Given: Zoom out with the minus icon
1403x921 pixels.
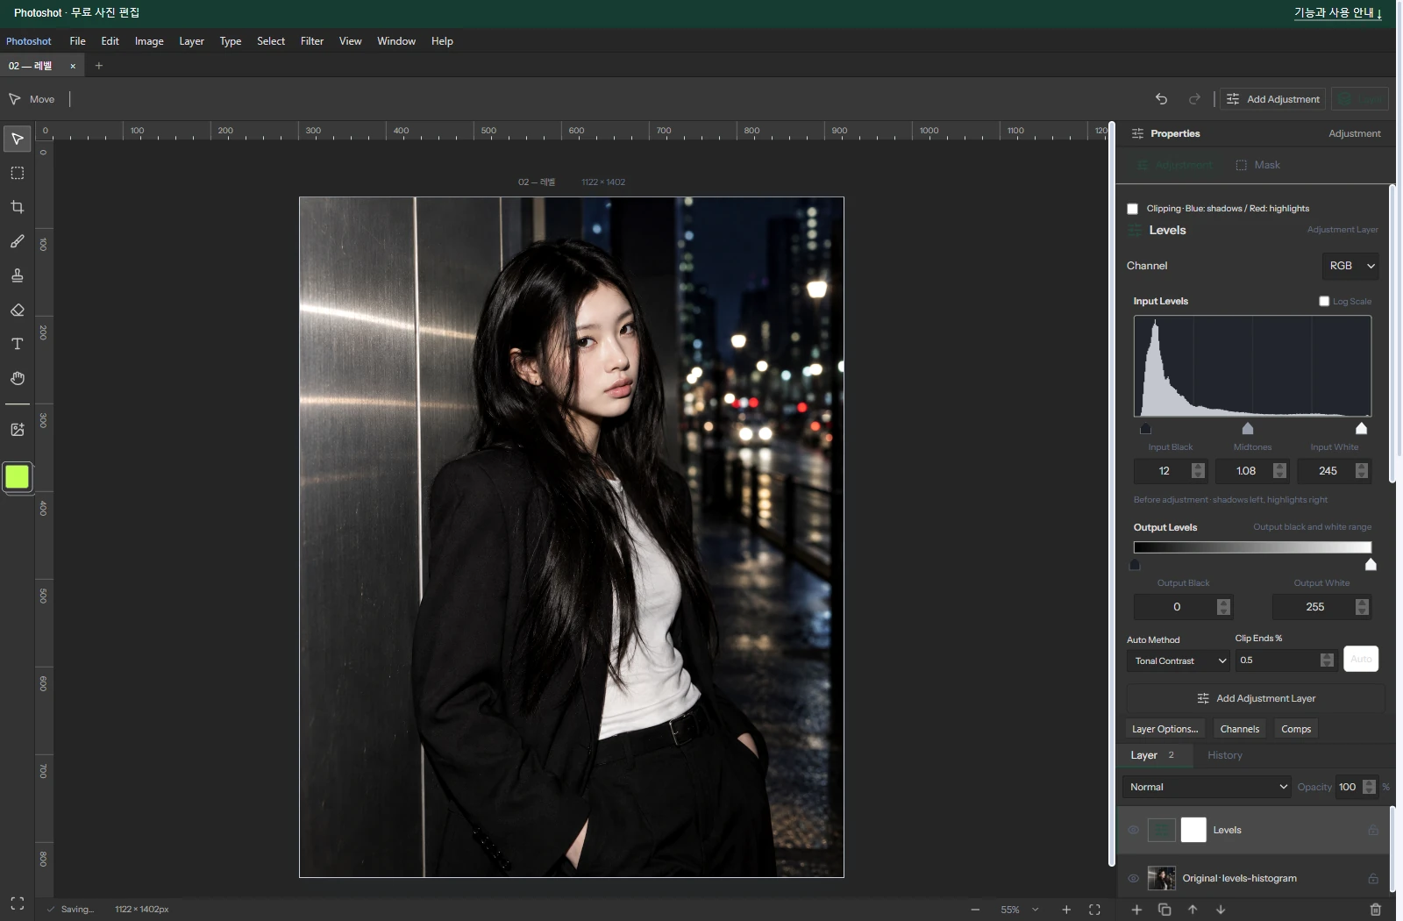Looking at the screenshot, I should (975, 910).
